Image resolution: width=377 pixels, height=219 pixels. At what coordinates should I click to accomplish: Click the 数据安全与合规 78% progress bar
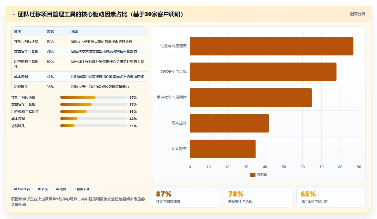tap(94, 104)
